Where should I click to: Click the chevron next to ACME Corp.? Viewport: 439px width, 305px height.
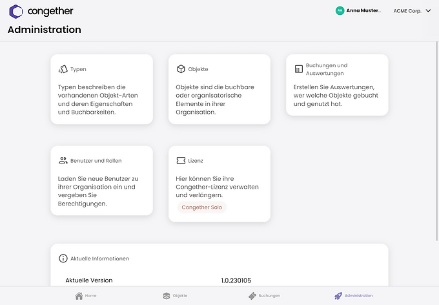coord(428,10)
